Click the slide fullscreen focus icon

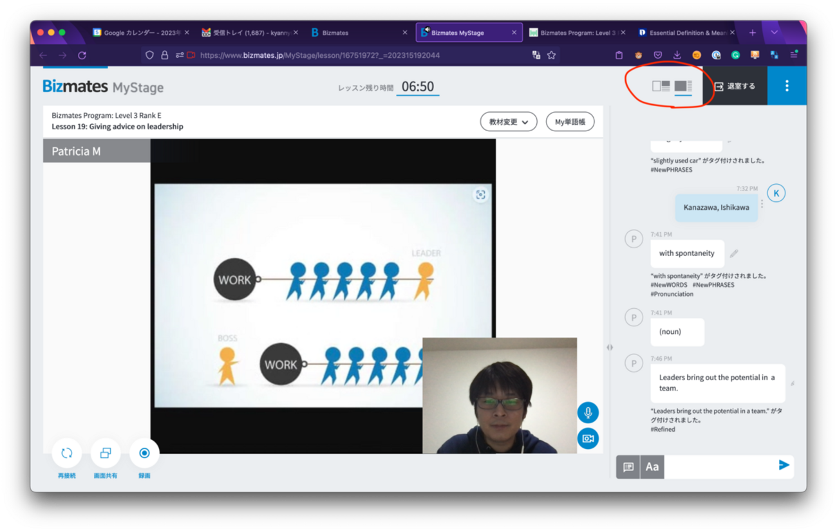coord(480,195)
